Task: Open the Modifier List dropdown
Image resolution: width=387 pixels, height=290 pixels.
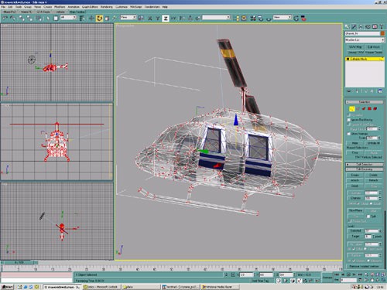Action: [365, 40]
